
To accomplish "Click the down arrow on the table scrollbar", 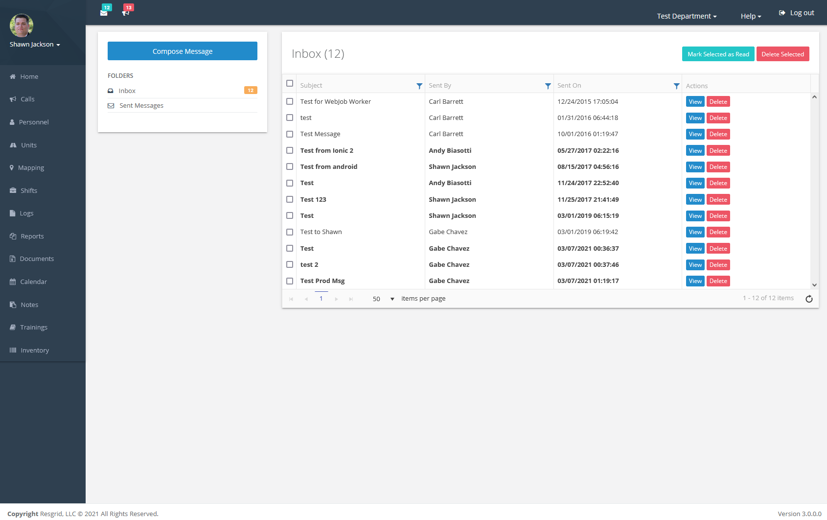I will coord(814,284).
